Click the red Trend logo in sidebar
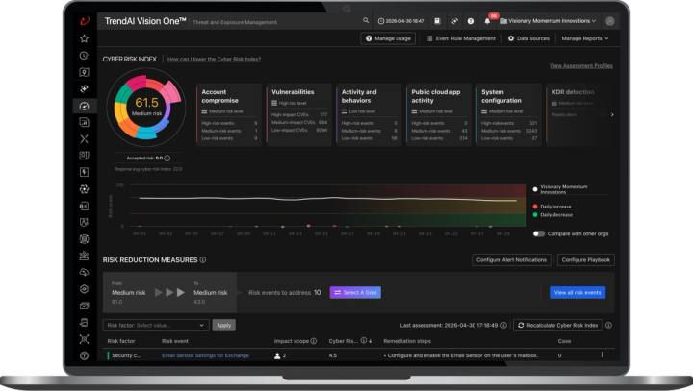 (85, 21)
